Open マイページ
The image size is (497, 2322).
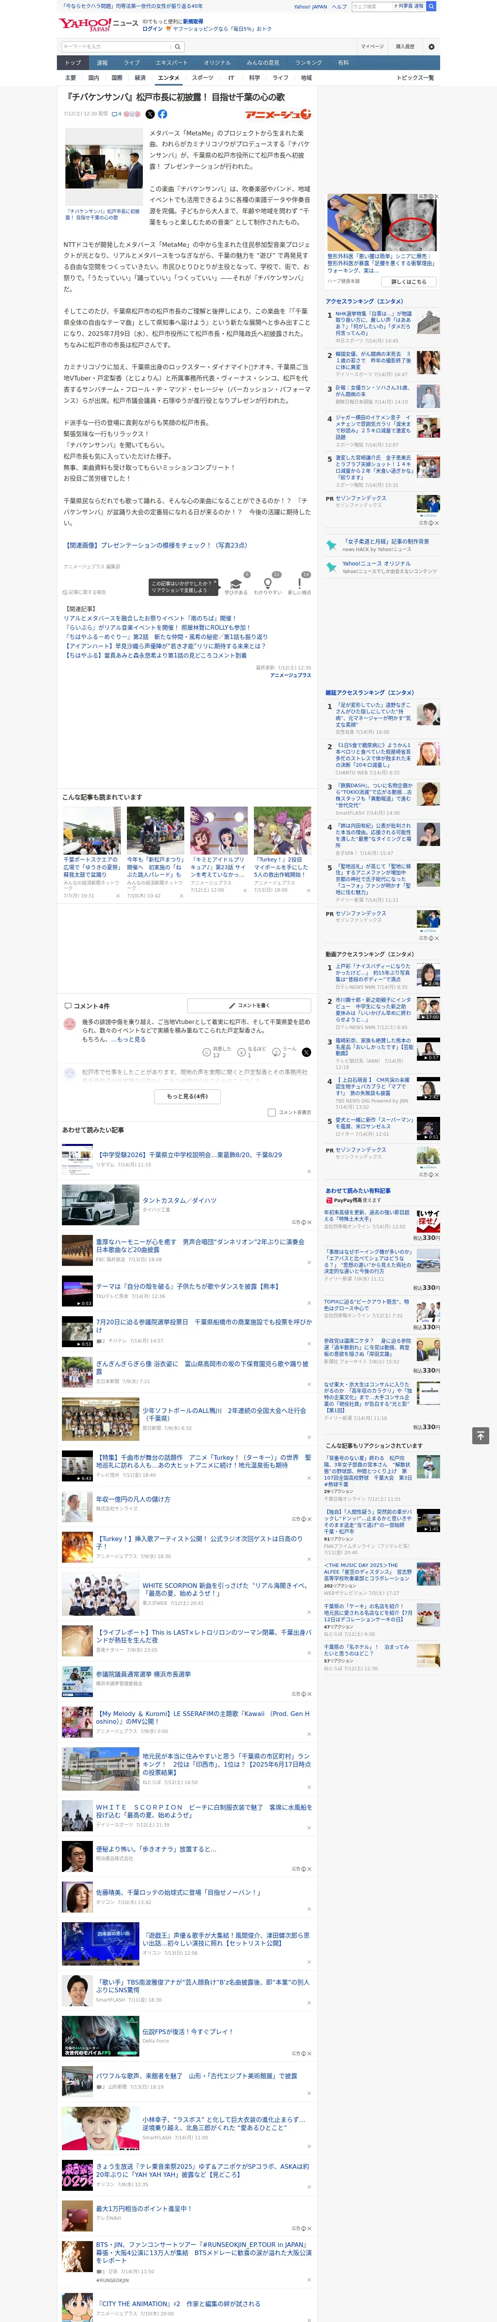(x=372, y=47)
